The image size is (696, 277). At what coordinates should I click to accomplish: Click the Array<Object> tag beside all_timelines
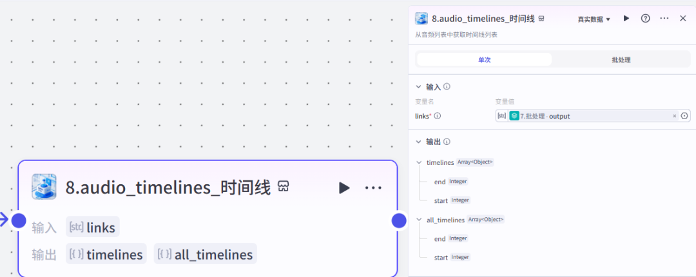tap(486, 219)
